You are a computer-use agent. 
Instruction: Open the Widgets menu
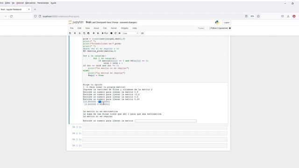(125, 28)
